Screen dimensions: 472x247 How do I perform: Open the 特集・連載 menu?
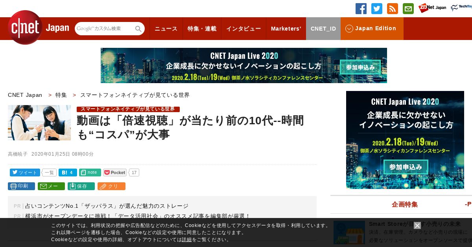point(202,29)
